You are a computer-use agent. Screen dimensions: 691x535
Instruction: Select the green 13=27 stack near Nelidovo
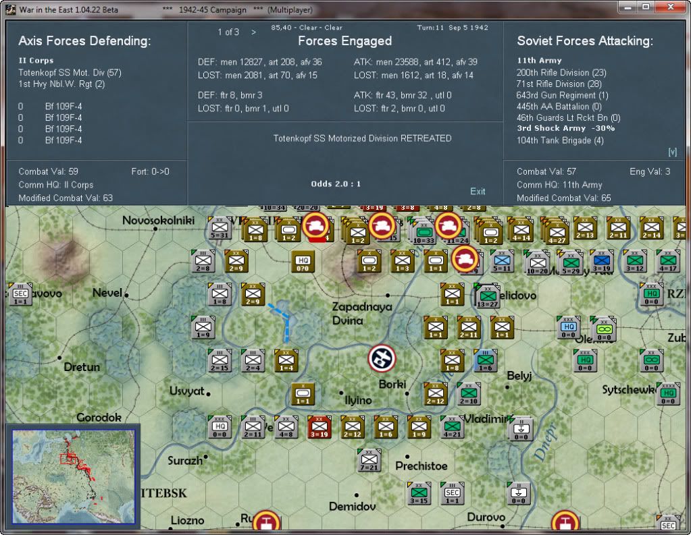click(488, 296)
